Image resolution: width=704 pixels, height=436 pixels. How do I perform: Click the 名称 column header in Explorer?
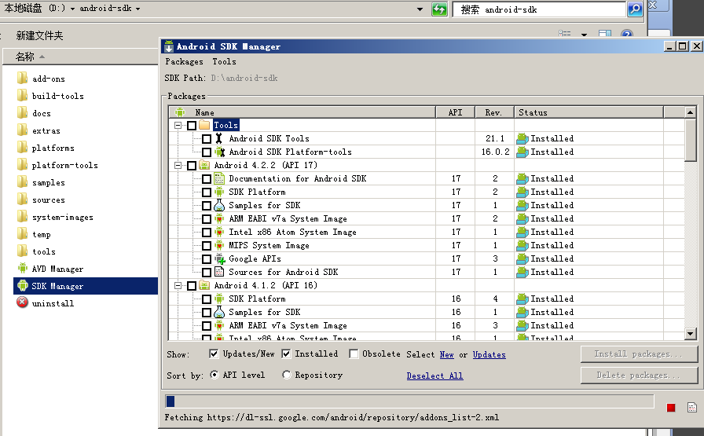80,57
